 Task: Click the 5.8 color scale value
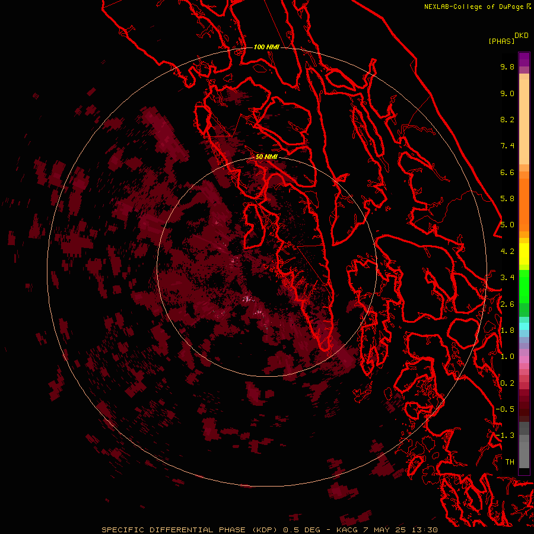[x=507, y=199]
